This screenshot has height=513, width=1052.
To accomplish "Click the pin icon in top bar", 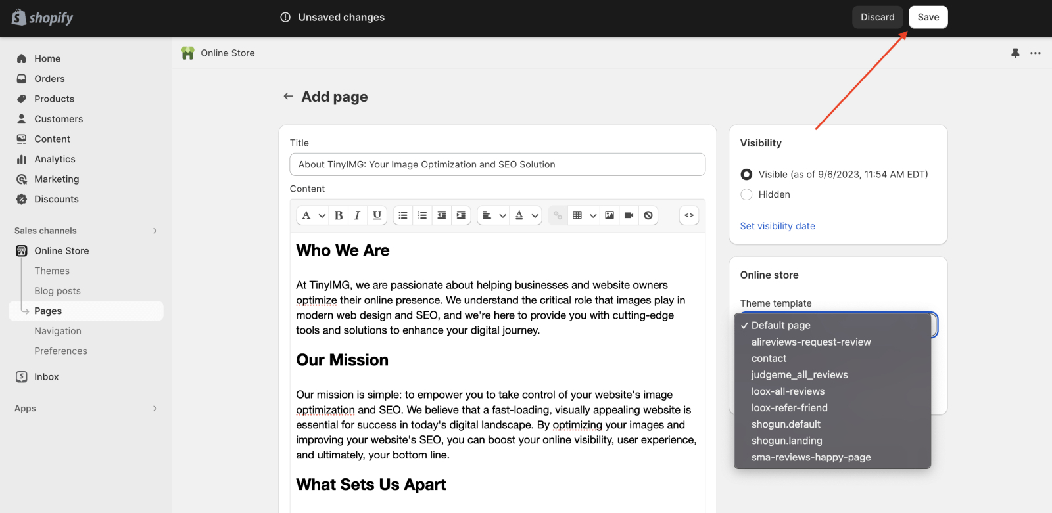I will 1015,53.
